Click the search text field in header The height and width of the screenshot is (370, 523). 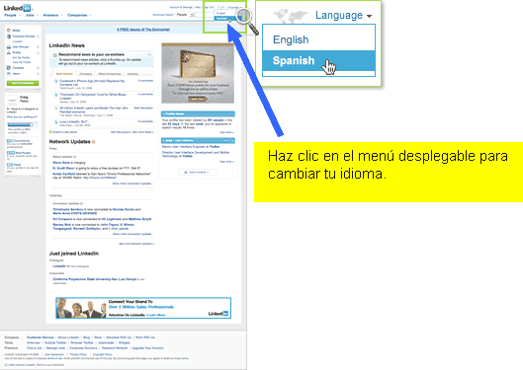pyautogui.click(x=204, y=15)
